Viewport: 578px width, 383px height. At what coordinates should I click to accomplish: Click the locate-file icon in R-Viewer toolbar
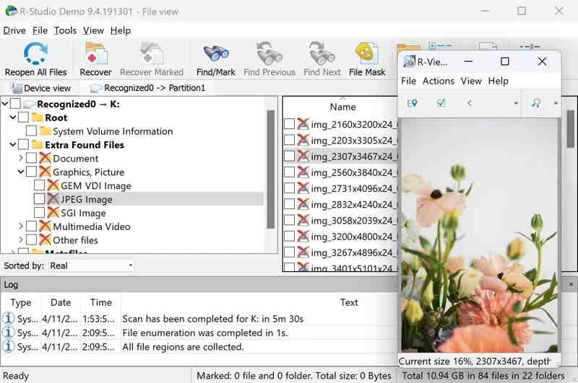click(412, 103)
